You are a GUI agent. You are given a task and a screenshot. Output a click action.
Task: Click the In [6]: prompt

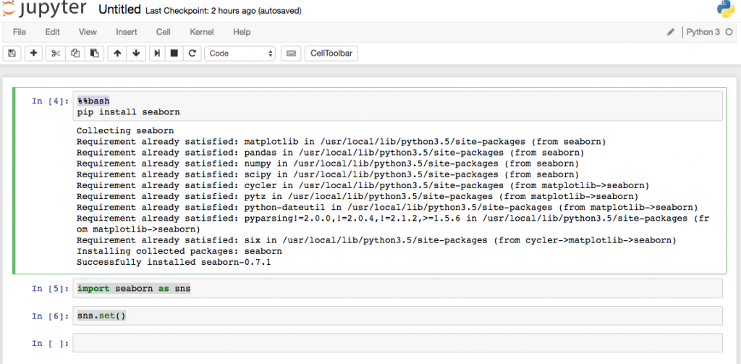[x=50, y=316]
